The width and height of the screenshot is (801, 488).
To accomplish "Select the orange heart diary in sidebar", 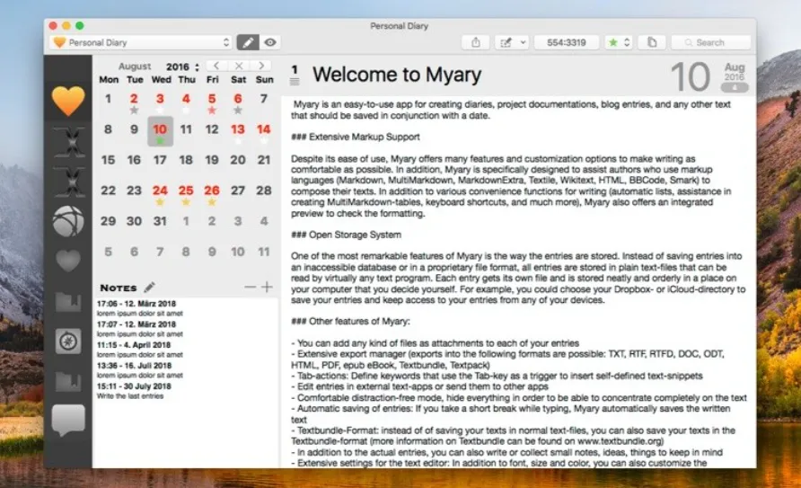I will 68,100.
